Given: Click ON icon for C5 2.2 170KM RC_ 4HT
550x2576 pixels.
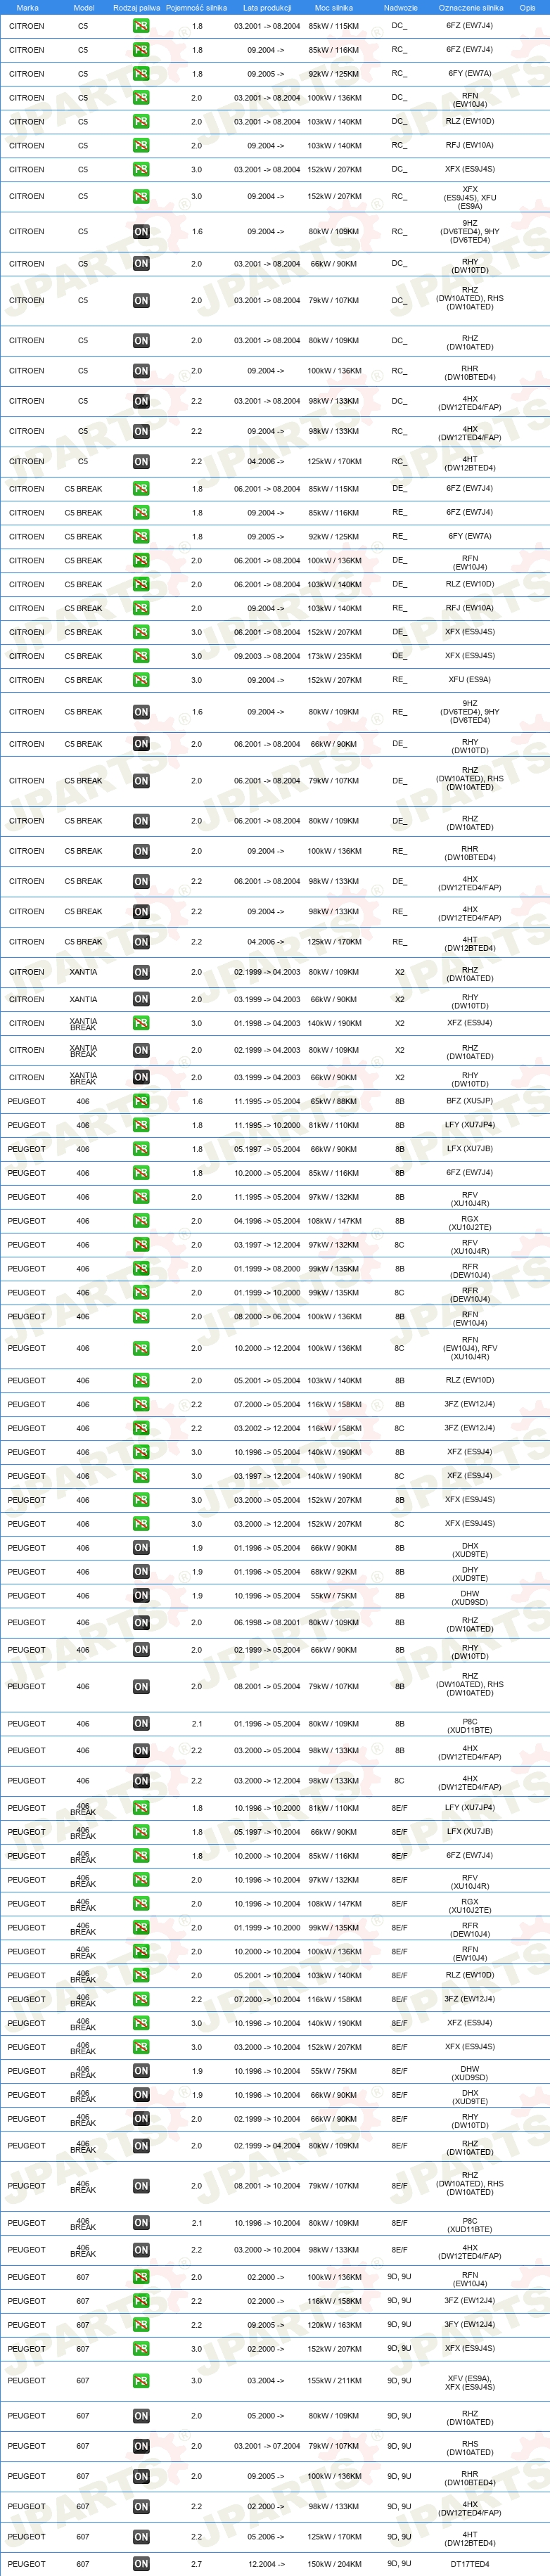Looking at the screenshot, I should pos(141,462).
